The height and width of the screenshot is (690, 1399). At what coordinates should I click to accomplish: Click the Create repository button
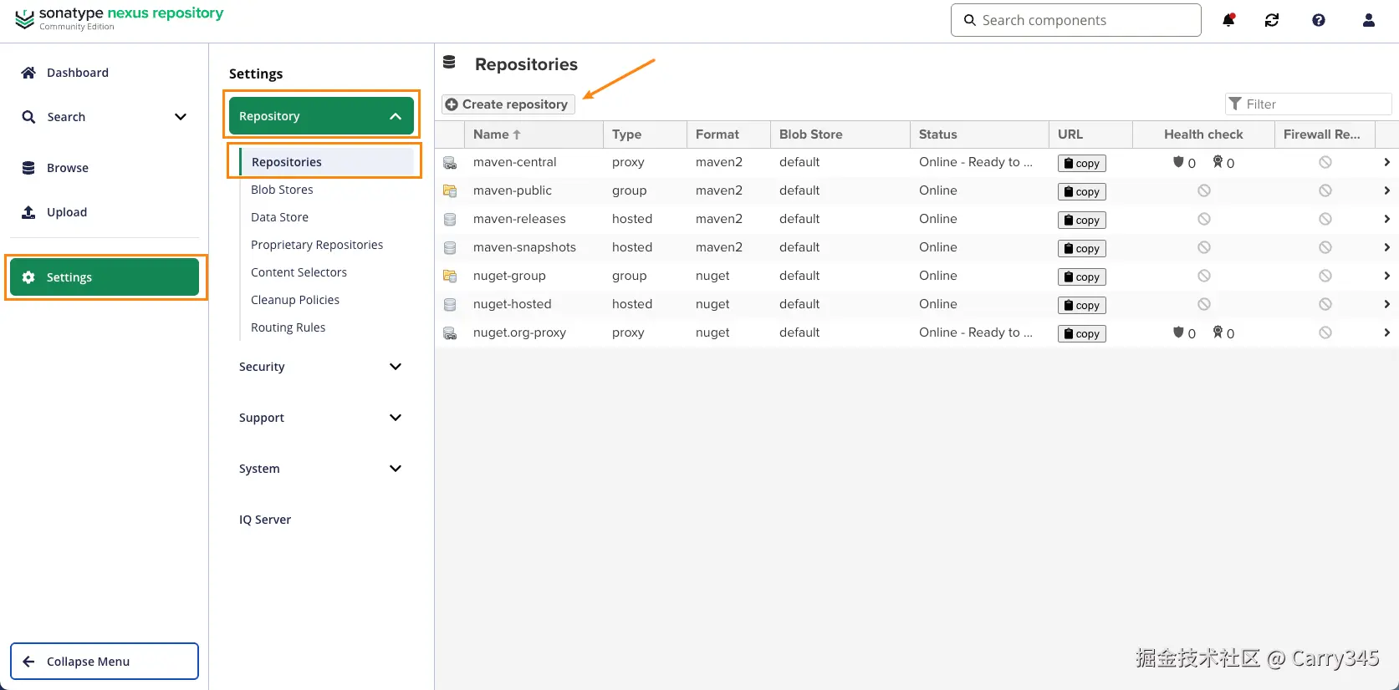pos(508,104)
